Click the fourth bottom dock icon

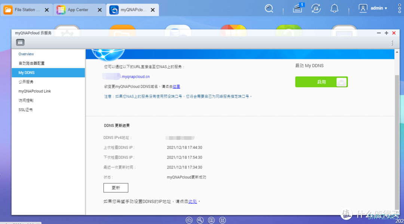click(x=222, y=220)
